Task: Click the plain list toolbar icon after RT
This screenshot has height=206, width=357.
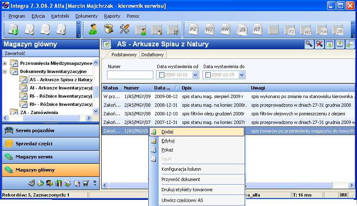Action: 273,30
